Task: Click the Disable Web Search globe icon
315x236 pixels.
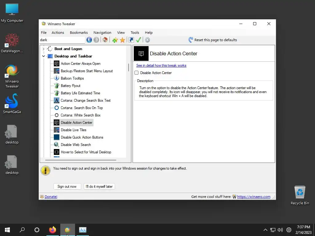Action: point(57,145)
